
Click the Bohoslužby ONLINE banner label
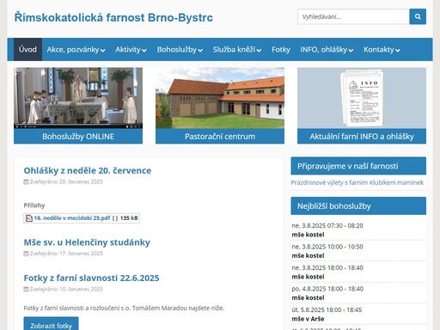click(x=78, y=137)
